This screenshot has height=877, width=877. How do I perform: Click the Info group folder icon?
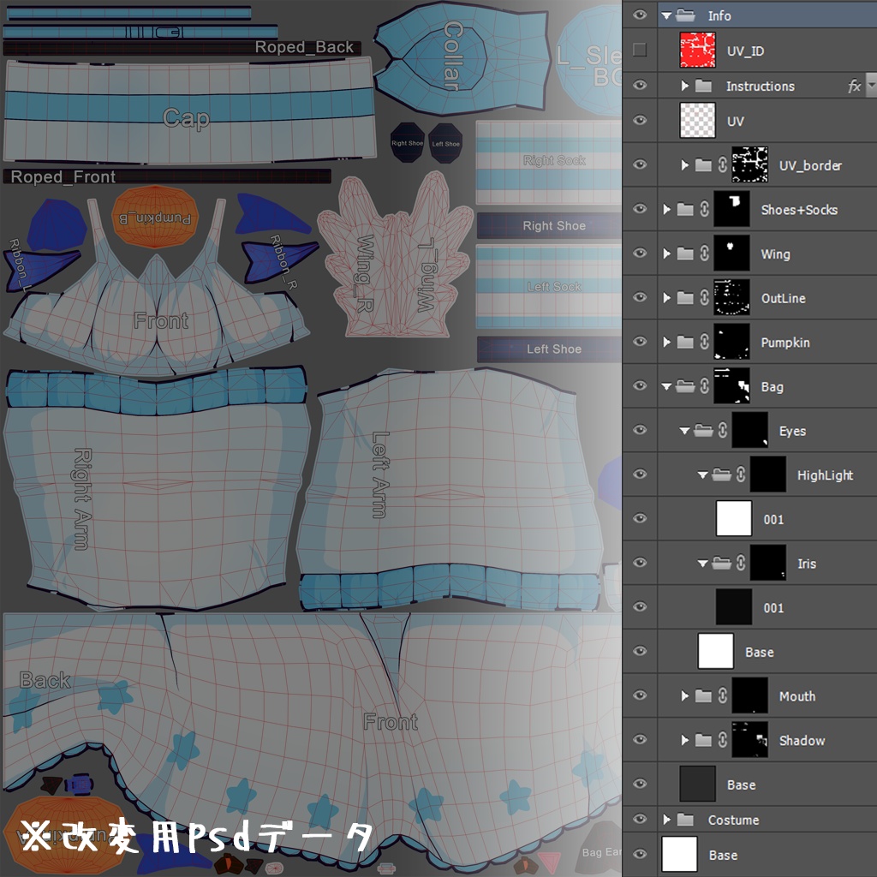pyautogui.click(x=685, y=15)
